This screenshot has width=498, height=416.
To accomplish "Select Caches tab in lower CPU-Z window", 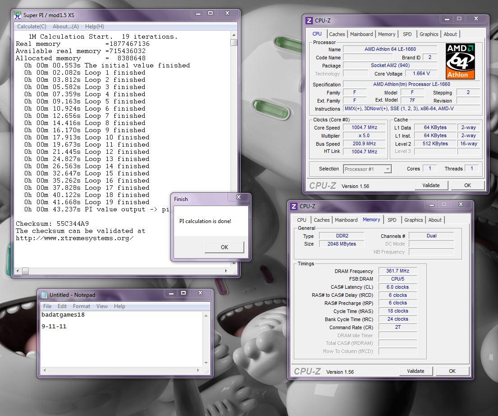I will [322, 220].
